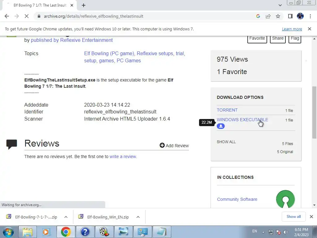Click the address bar URL
This screenshot has height=238, width=317.
click(93, 16)
